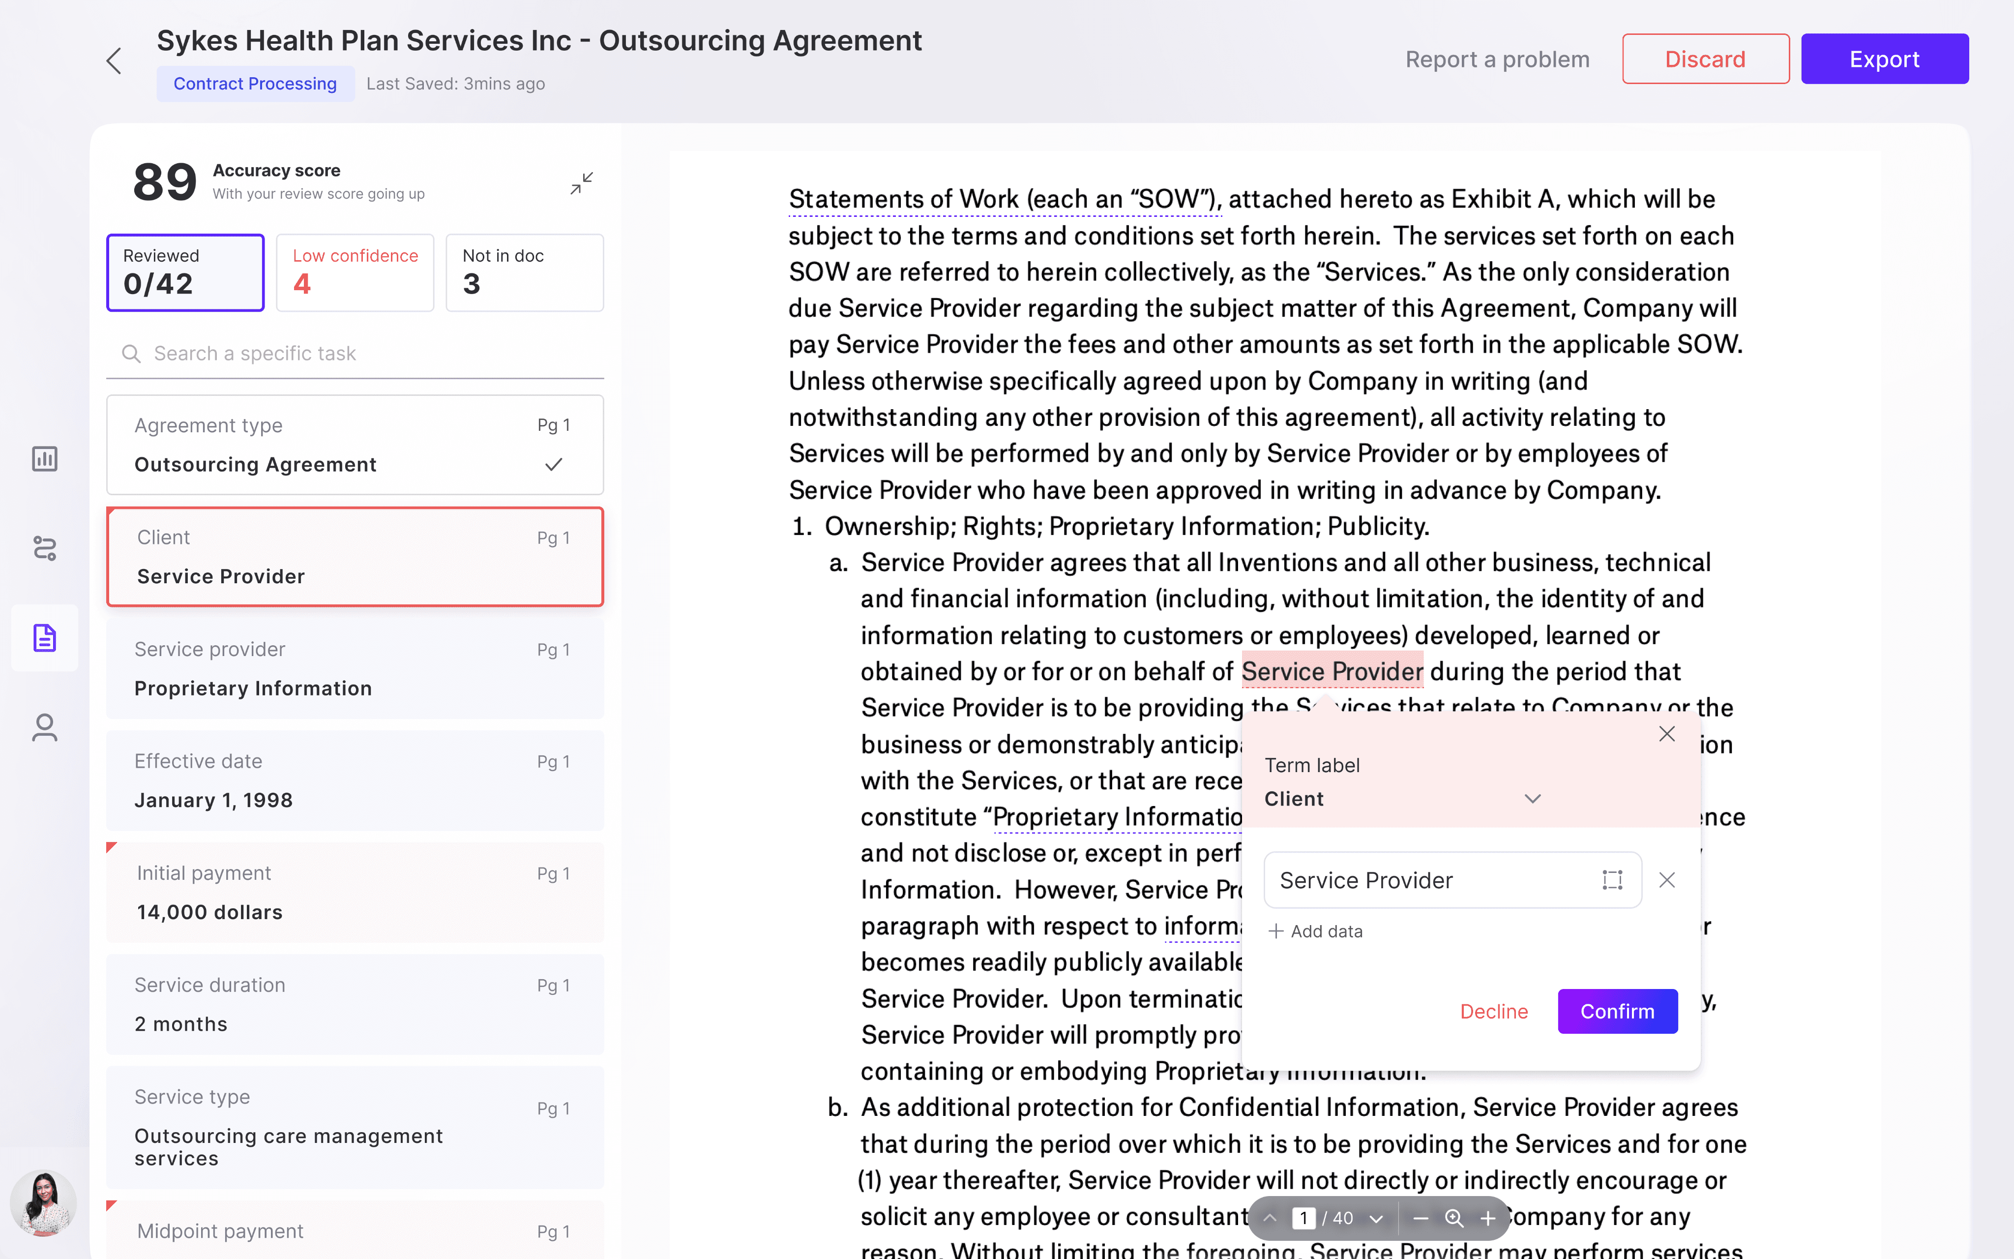Collapse the accuracy score panel
The image size is (2014, 1259).
581,183
